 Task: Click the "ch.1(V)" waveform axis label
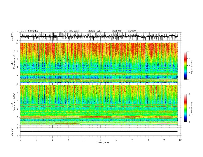coord(12,36)
